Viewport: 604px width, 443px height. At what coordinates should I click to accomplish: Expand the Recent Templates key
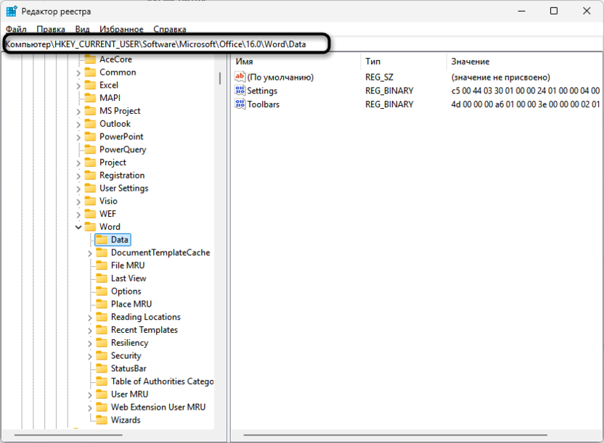(x=90, y=331)
